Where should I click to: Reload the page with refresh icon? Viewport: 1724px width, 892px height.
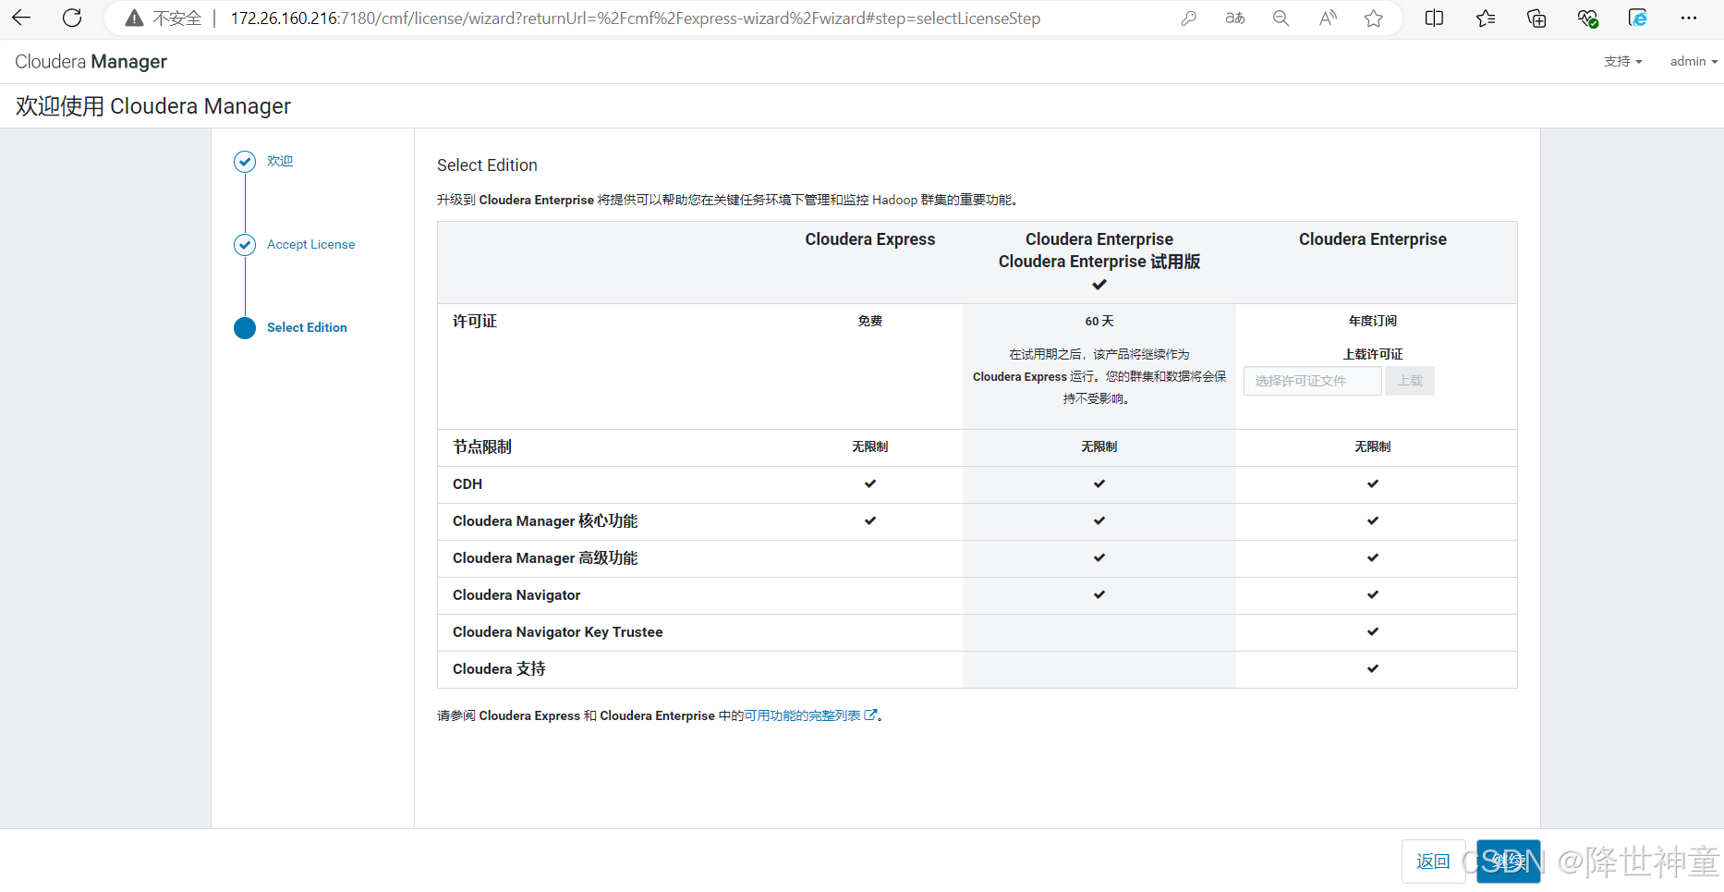(72, 18)
